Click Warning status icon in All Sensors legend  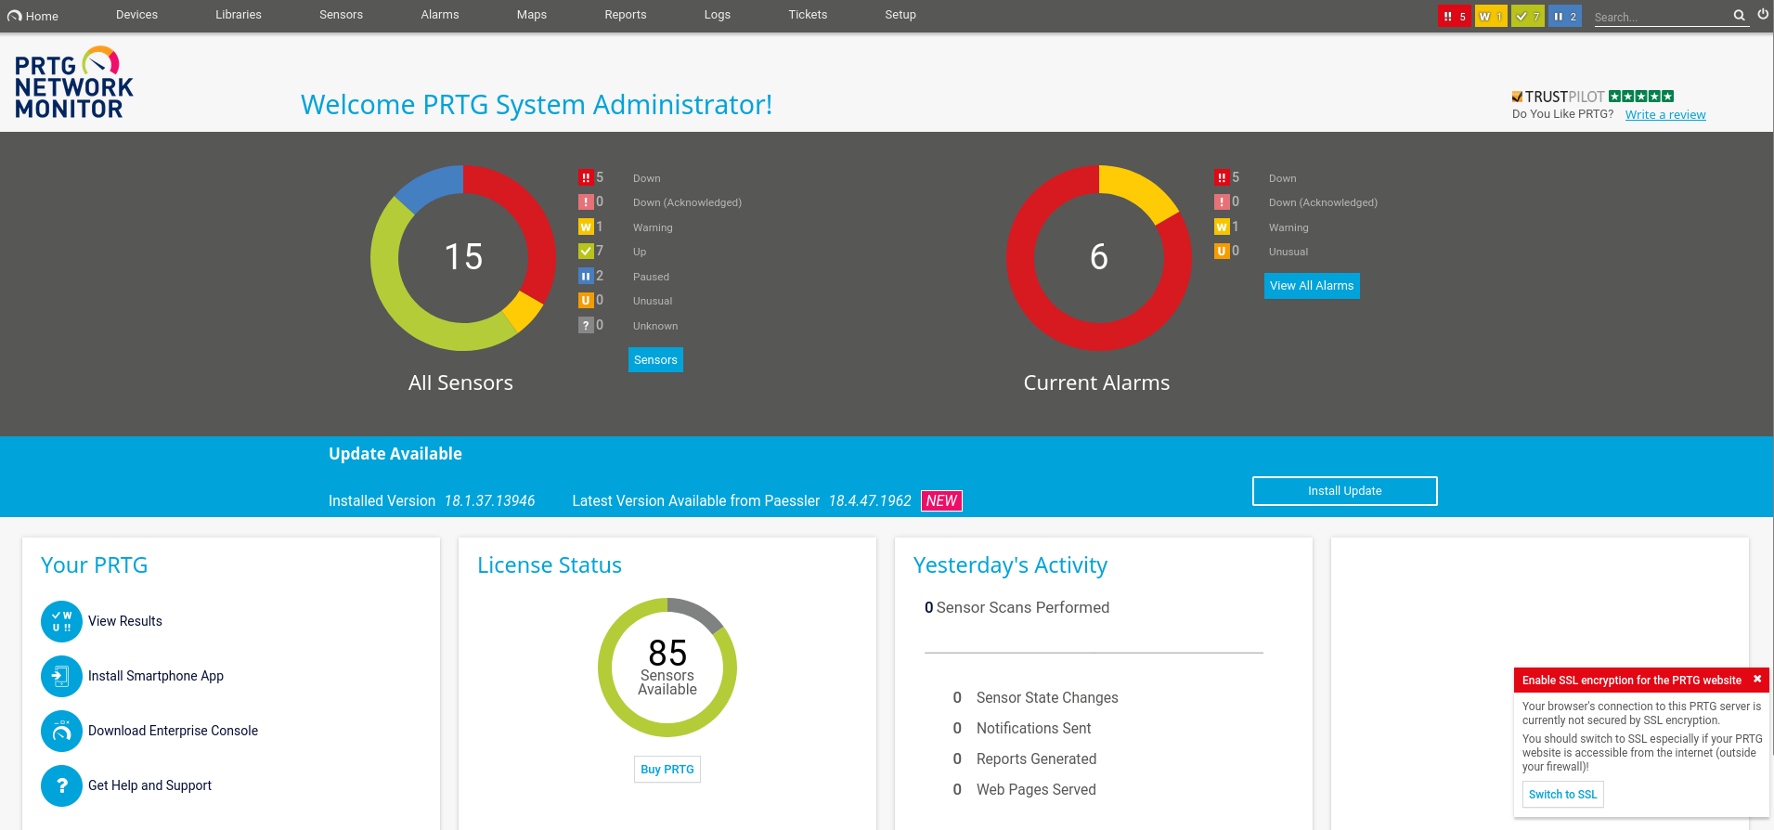[586, 227]
